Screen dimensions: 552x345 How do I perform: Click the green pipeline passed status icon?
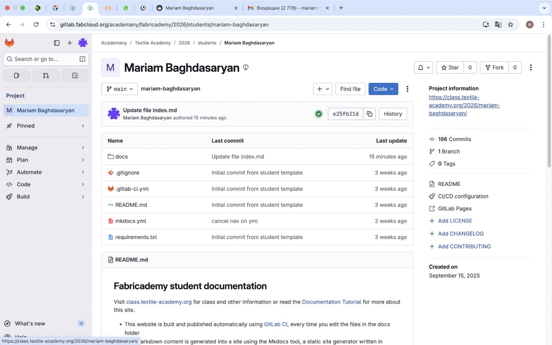tap(319, 114)
